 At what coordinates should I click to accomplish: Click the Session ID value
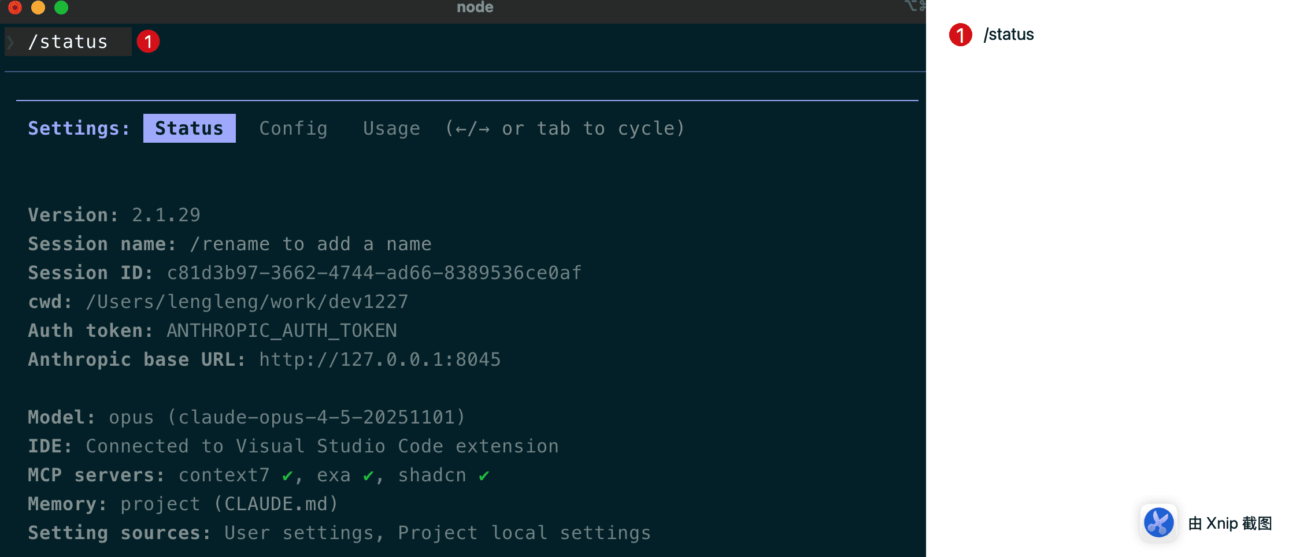374,273
